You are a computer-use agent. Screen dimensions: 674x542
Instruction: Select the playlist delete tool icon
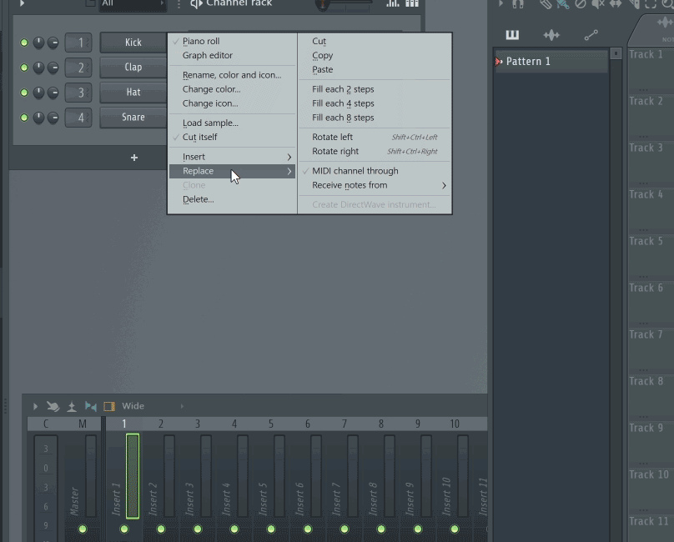click(581, 4)
